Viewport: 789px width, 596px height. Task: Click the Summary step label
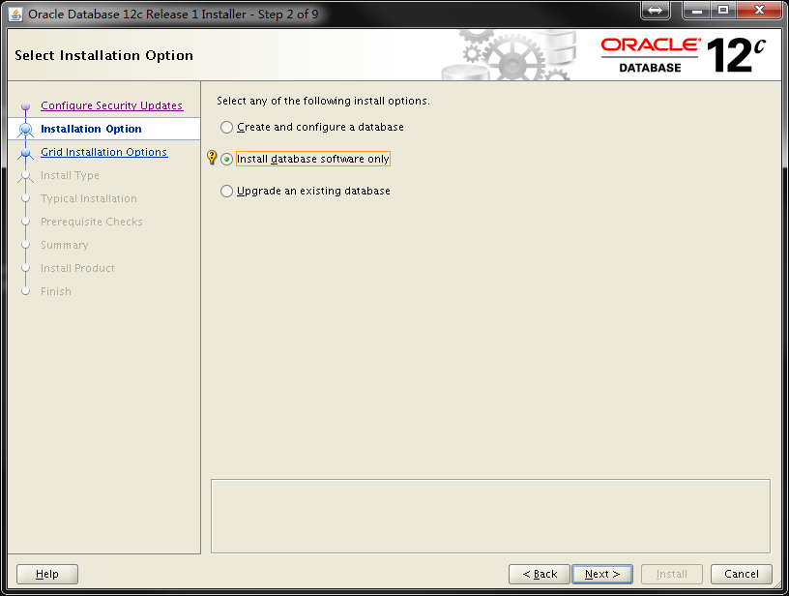click(x=65, y=245)
